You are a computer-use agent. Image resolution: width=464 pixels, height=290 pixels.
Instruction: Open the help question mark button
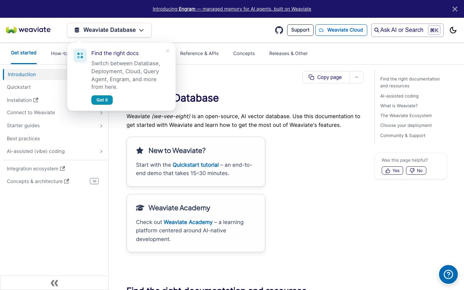point(448,274)
